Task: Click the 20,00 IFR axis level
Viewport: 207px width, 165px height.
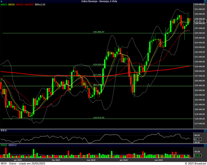Action: tap(197, 142)
